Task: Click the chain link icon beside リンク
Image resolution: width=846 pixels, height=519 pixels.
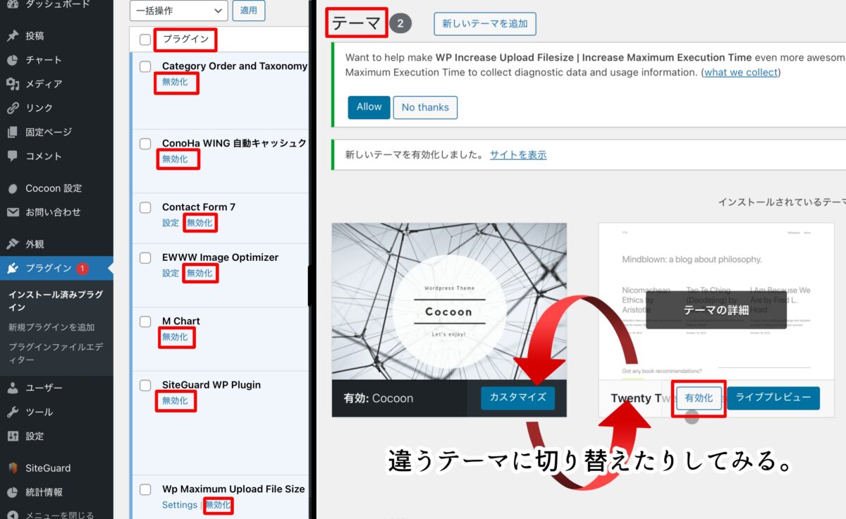Action: tap(13, 108)
